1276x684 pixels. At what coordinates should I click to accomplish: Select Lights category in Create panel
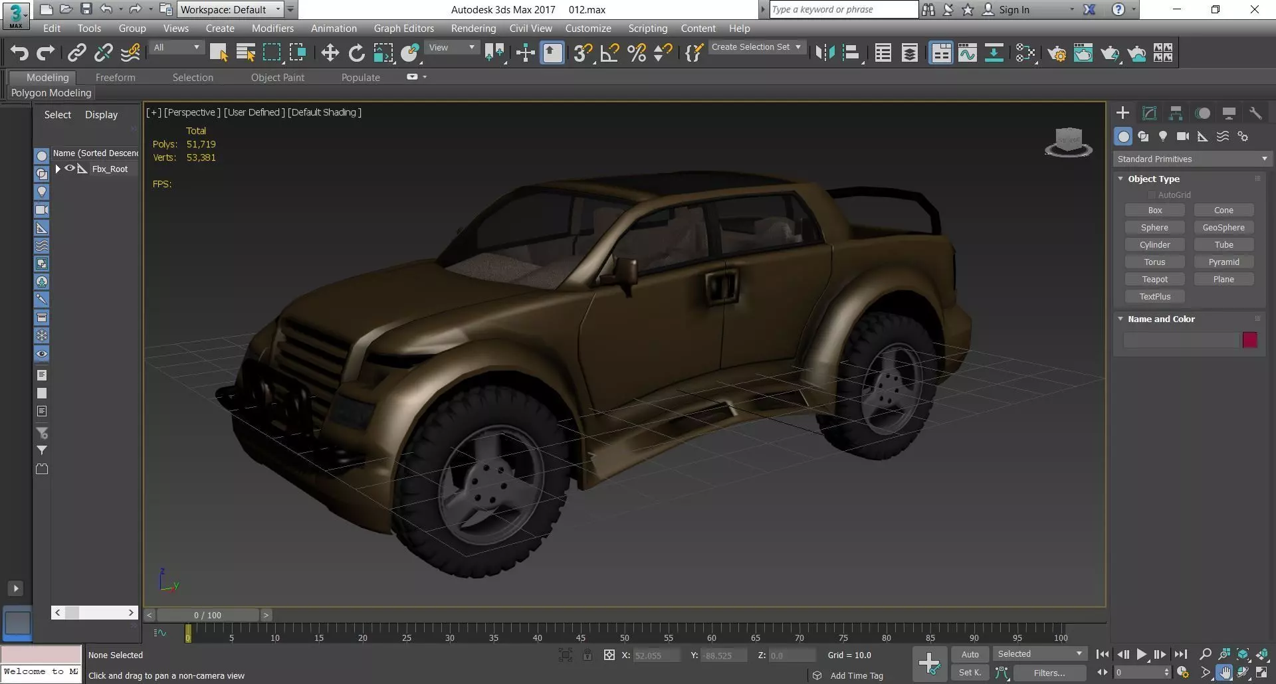coord(1163,136)
